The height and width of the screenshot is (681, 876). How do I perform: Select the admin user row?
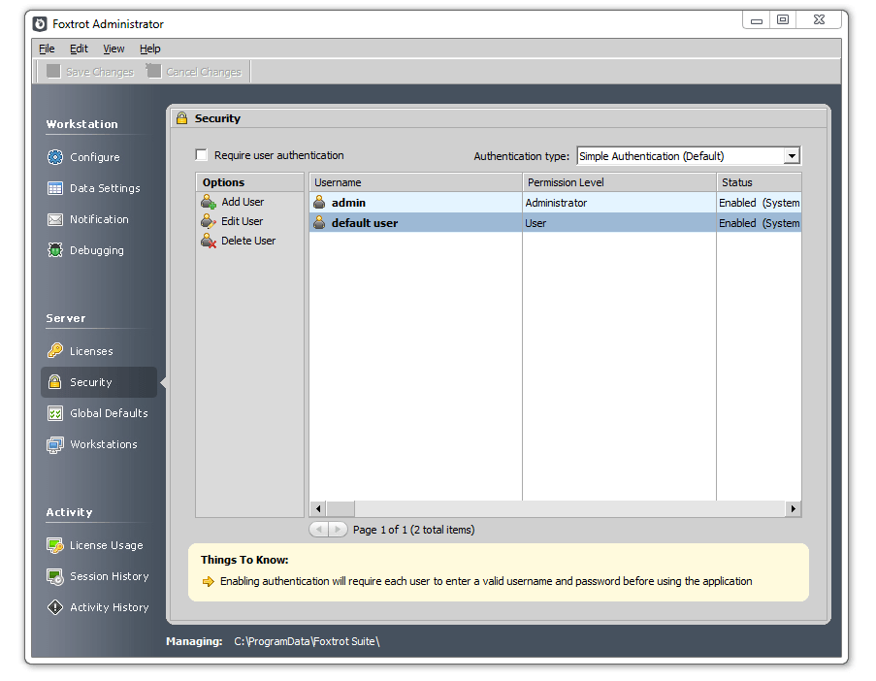coord(555,203)
